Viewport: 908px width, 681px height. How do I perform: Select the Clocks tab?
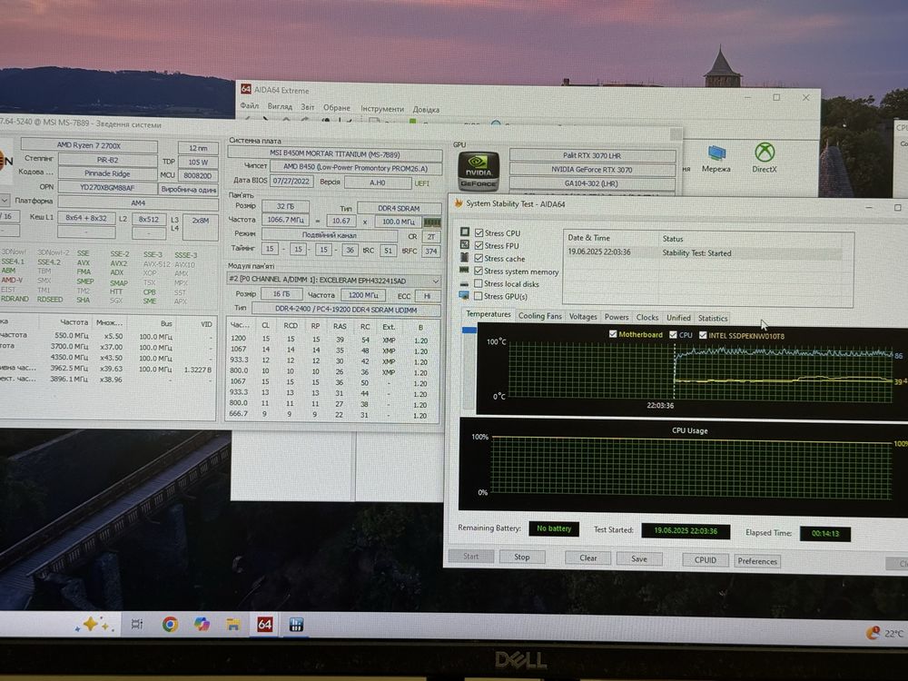click(646, 317)
